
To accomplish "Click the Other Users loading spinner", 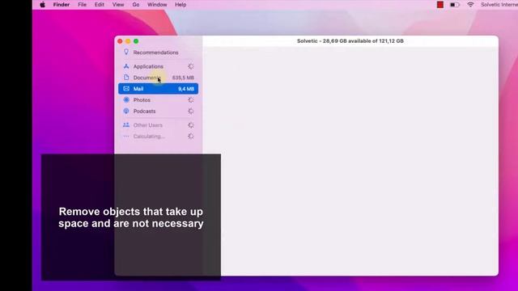I will [191, 125].
